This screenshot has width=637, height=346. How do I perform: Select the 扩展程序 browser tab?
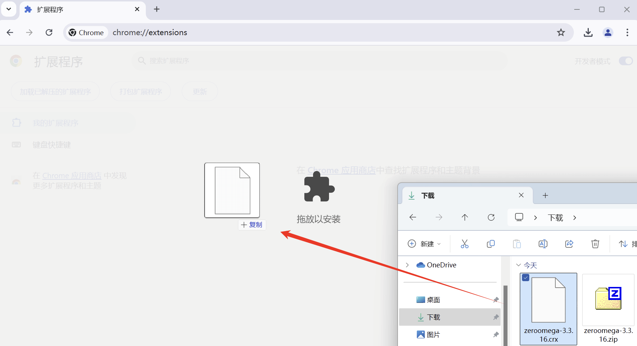point(83,10)
